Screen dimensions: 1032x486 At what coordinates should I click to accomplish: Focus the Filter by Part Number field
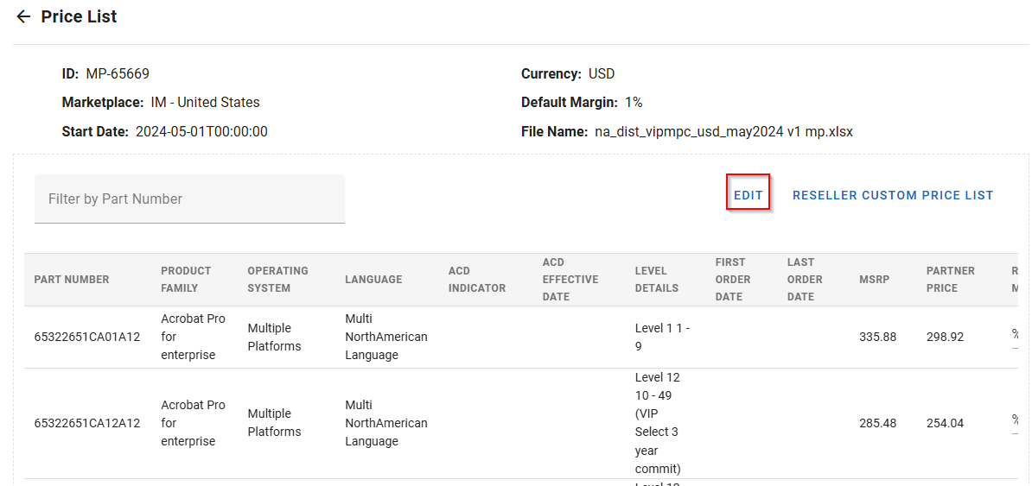click(189, 199)
